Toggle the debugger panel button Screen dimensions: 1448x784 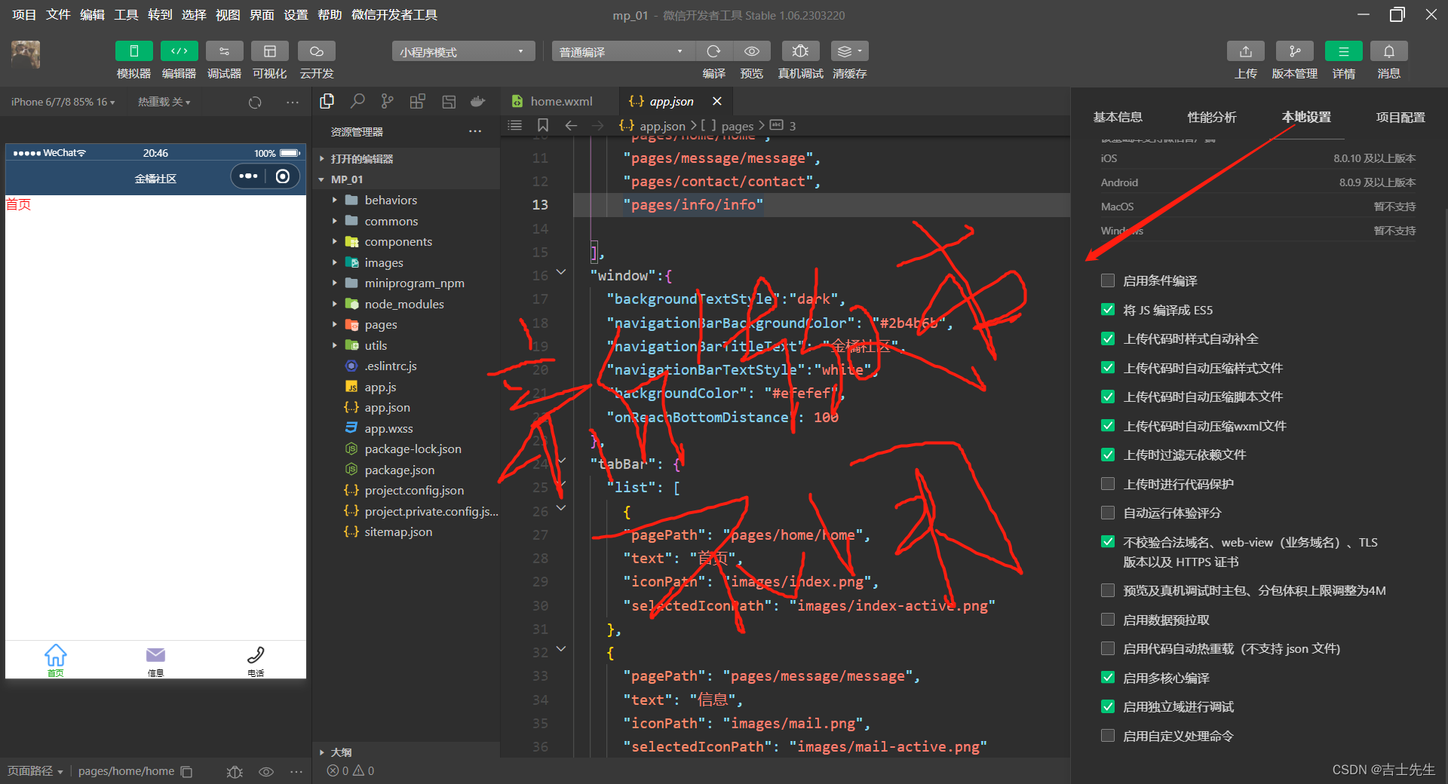coord(224,51)
